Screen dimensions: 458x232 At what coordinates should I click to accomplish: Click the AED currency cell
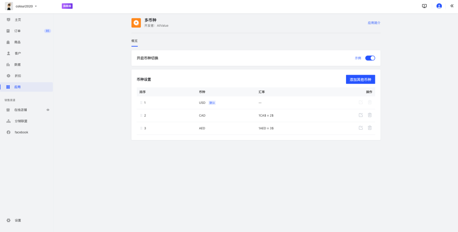pos(202,128)
